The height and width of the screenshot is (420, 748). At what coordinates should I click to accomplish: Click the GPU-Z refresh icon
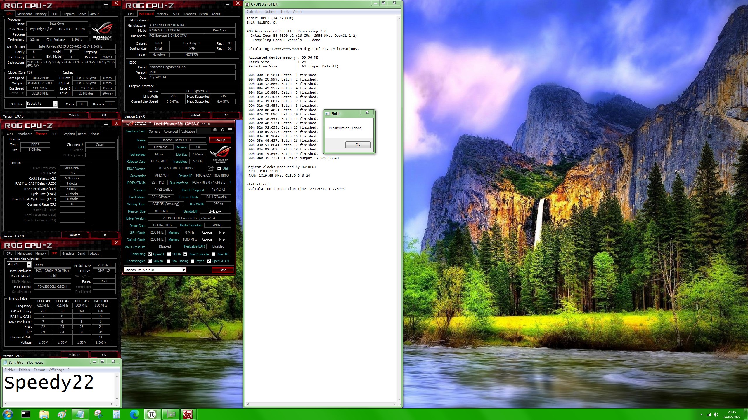click(x=223, y=130)
